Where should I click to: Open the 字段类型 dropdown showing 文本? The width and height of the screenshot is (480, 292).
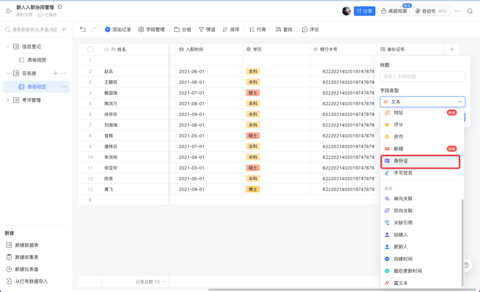click(x=422, y=102)
